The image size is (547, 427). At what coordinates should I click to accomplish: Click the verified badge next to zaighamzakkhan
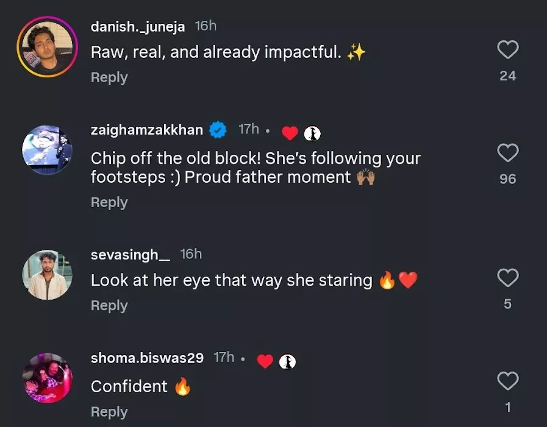click(x=219, y=130)
